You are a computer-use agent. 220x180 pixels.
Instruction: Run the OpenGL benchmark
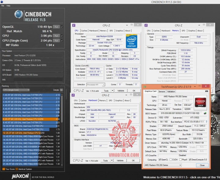(57, 27)
